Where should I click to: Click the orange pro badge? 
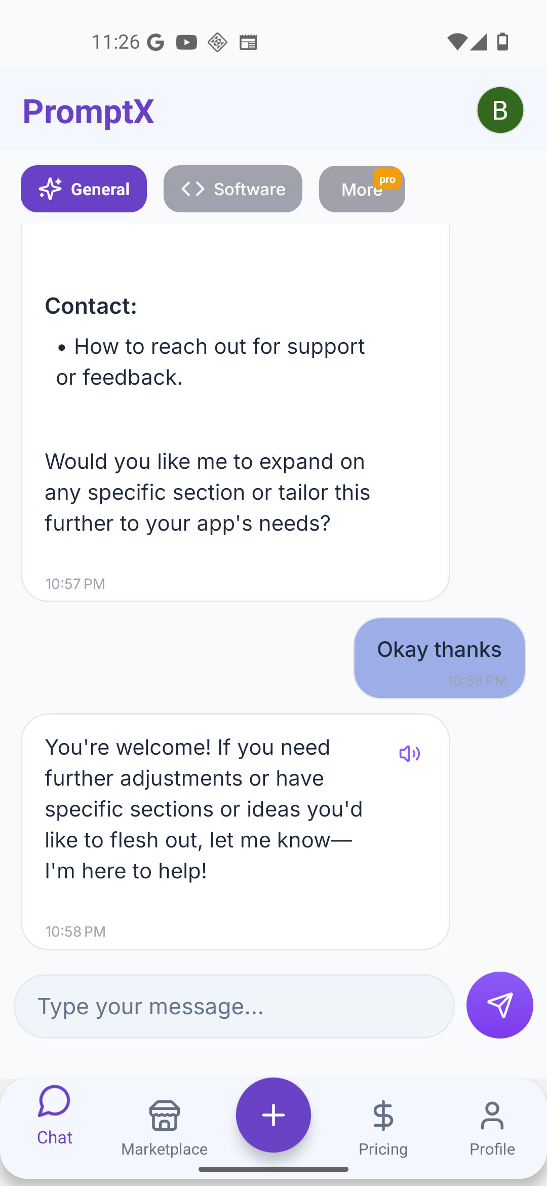pyautogui.click(x=387, y=179)
